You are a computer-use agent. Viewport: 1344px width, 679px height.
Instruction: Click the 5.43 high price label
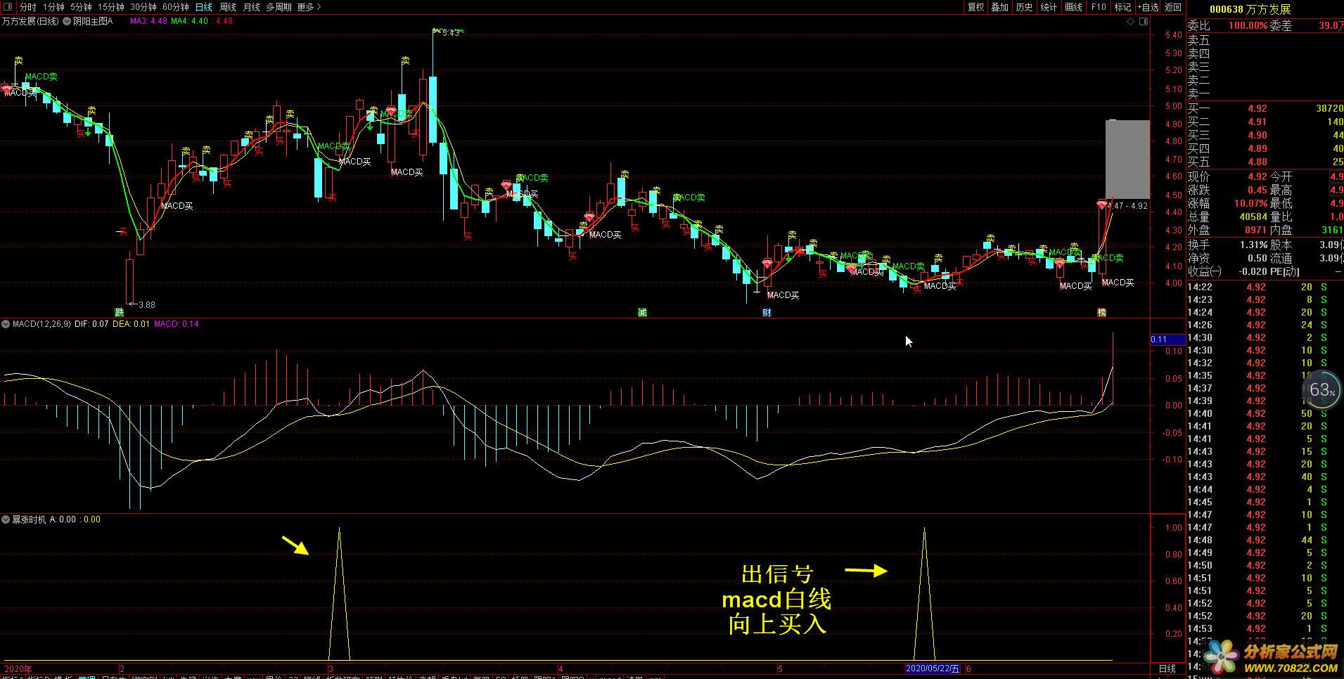click(x=451, y=32)
